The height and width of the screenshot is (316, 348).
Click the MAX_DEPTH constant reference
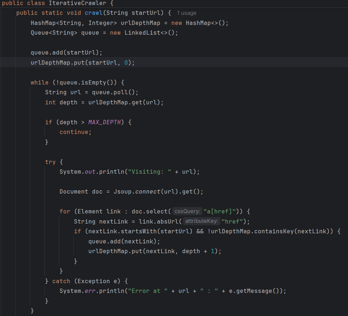[105, 122]
